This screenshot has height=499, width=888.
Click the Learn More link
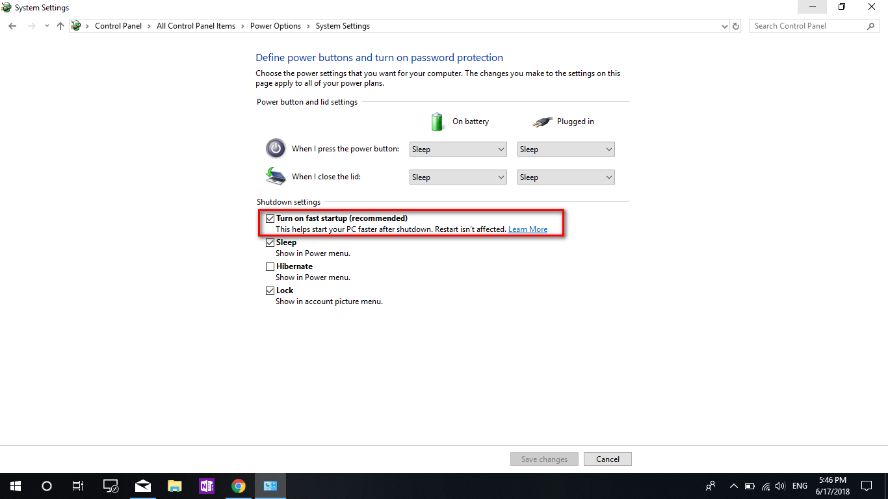[x=527, y=229]
